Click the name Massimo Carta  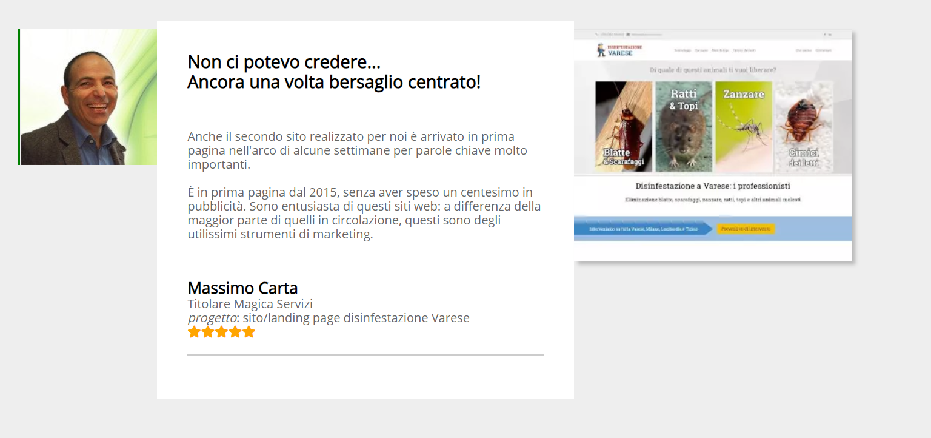[242, 288]
